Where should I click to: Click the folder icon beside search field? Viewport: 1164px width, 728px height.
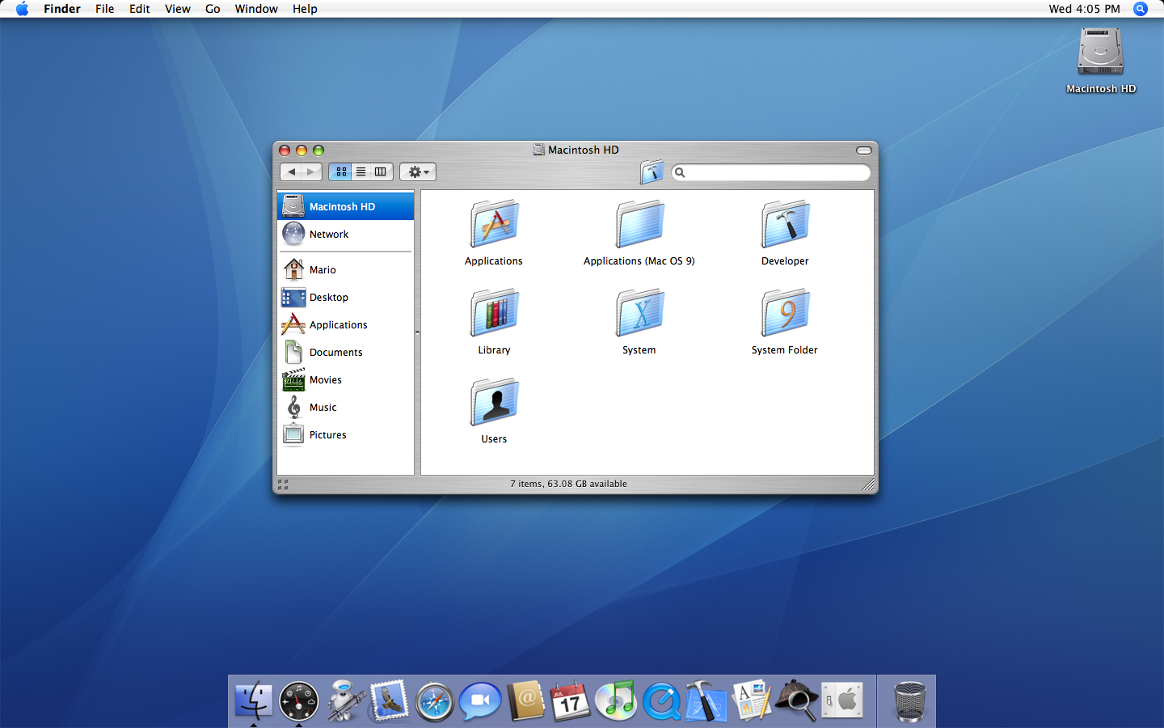tap(652, 171)
